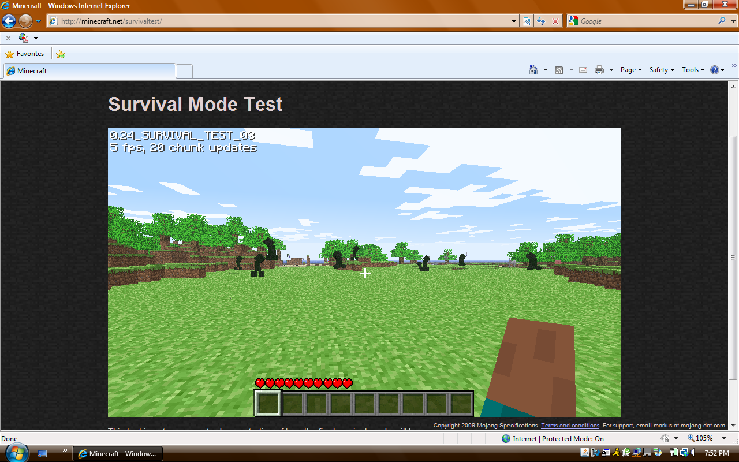The width and height of the screenshot is (739, 462).
Task: Click the fps and chunk updates readout
Action: coord(184,148)
